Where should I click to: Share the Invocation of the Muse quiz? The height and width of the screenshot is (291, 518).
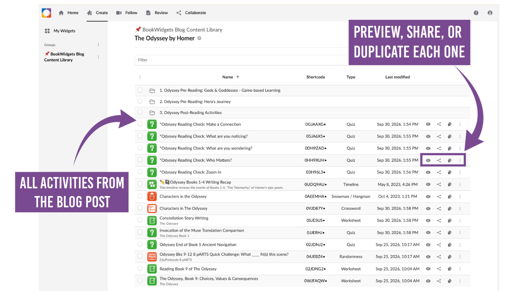[439, 233]
